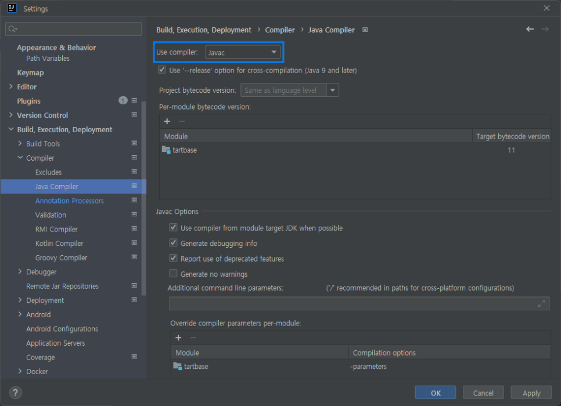Image resolution: width=561 pixels, height=406 pixels.
Task: Expand the Android node
Action: [20, 314]
